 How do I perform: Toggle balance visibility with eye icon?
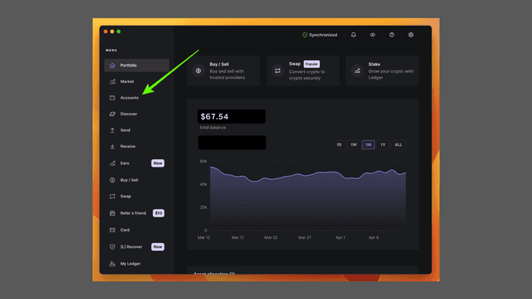coord(372,35)
